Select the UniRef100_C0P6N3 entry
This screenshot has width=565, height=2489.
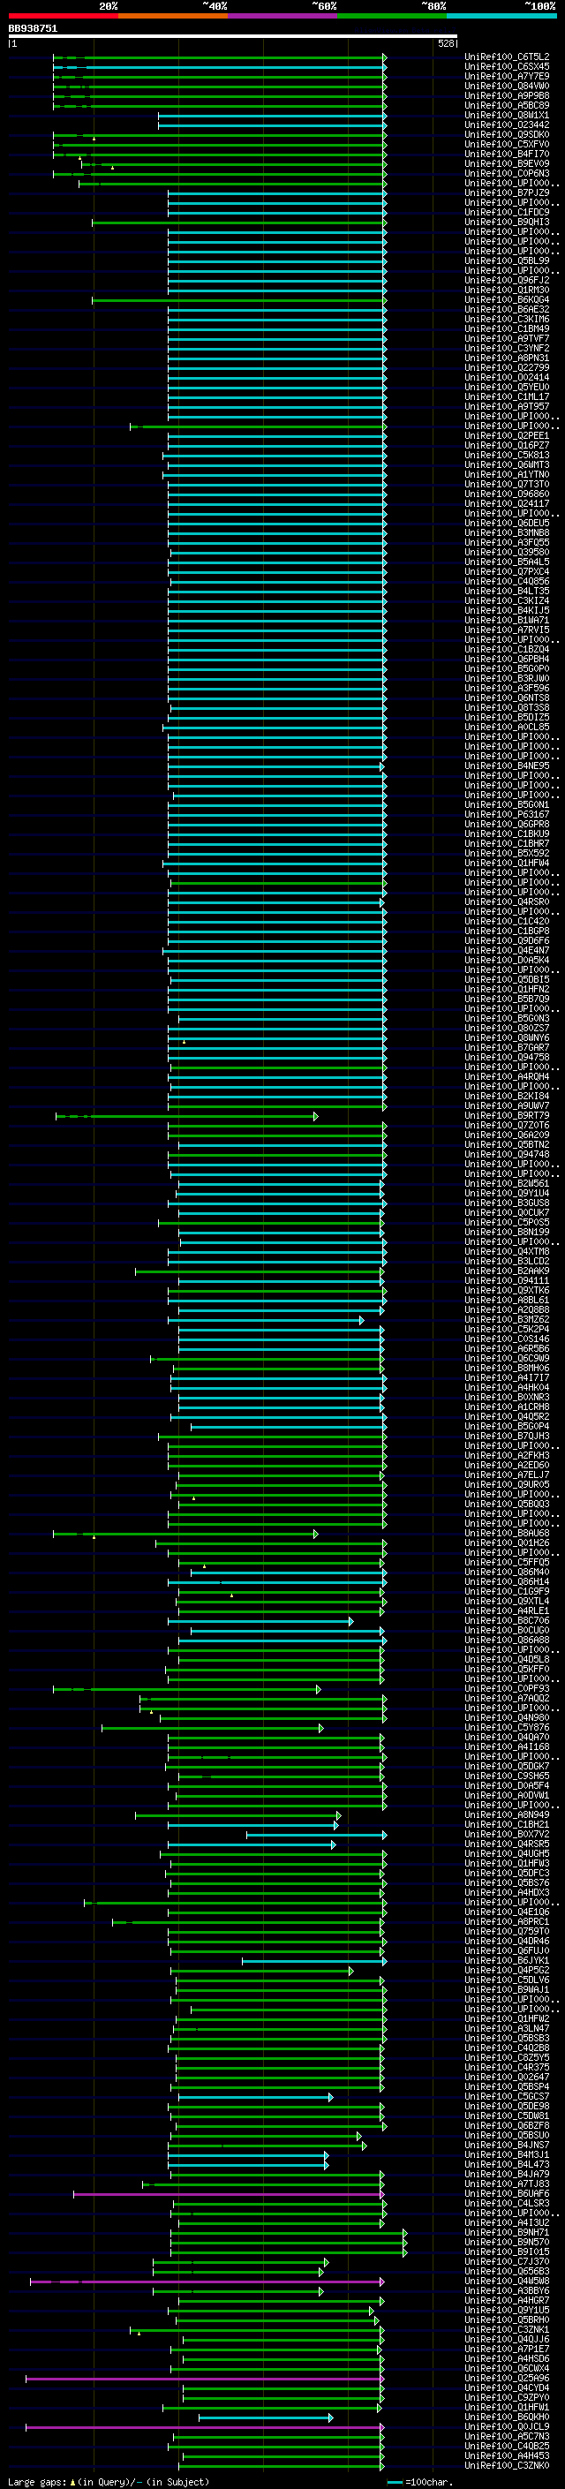pos(507,173)
